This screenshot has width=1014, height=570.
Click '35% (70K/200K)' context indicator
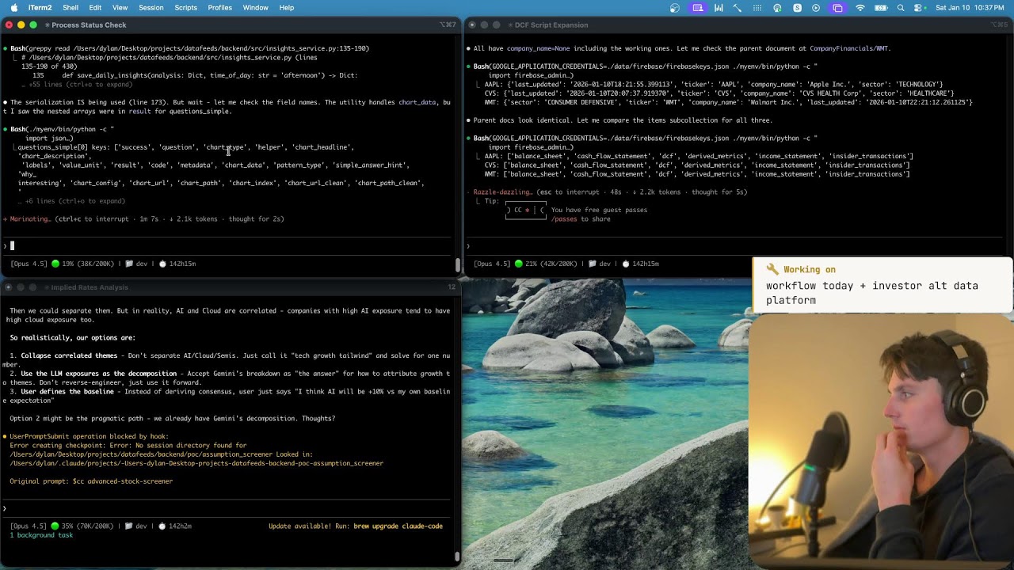coord(89,526)
